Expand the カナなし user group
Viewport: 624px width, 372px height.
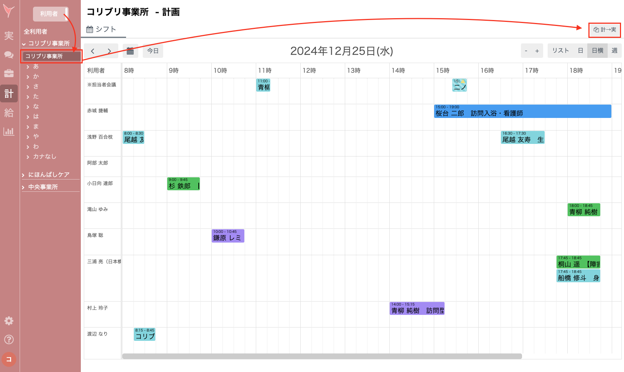(44, 157)
